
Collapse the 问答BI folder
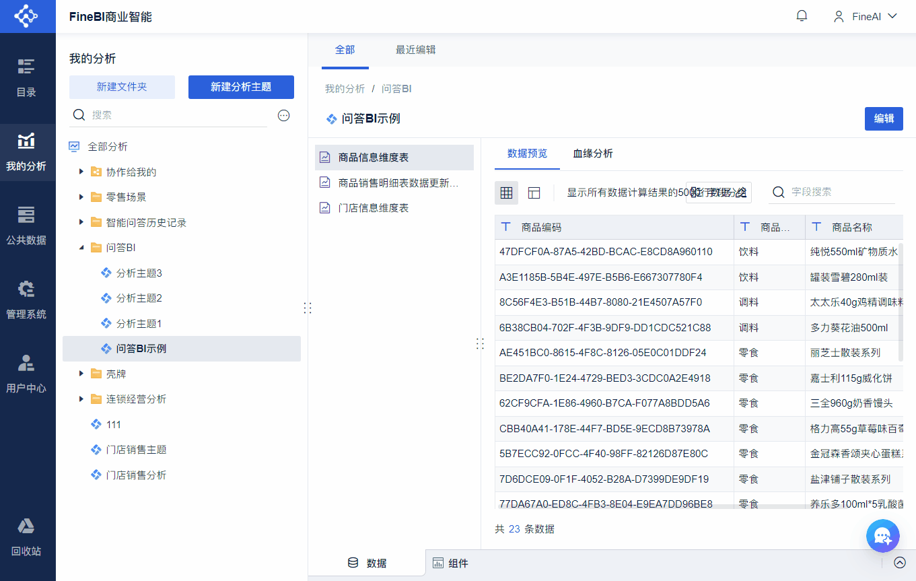coord(81,248)
